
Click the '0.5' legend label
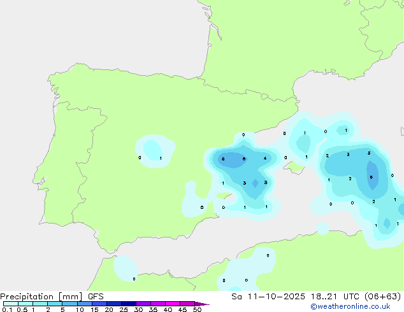coord(22,309)
